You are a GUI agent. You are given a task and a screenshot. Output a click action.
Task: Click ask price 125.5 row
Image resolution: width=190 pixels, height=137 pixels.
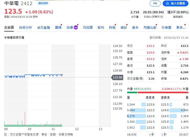175,128
